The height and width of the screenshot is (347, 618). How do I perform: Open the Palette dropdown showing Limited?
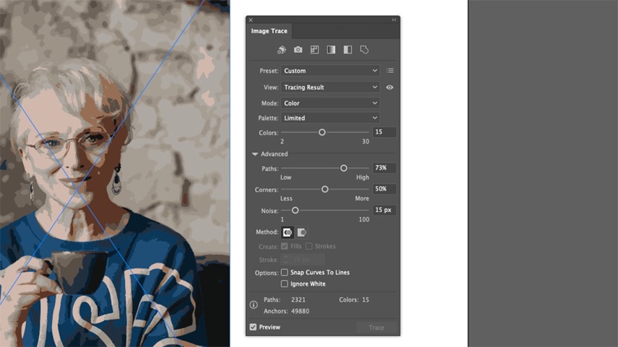pos(330,118)
